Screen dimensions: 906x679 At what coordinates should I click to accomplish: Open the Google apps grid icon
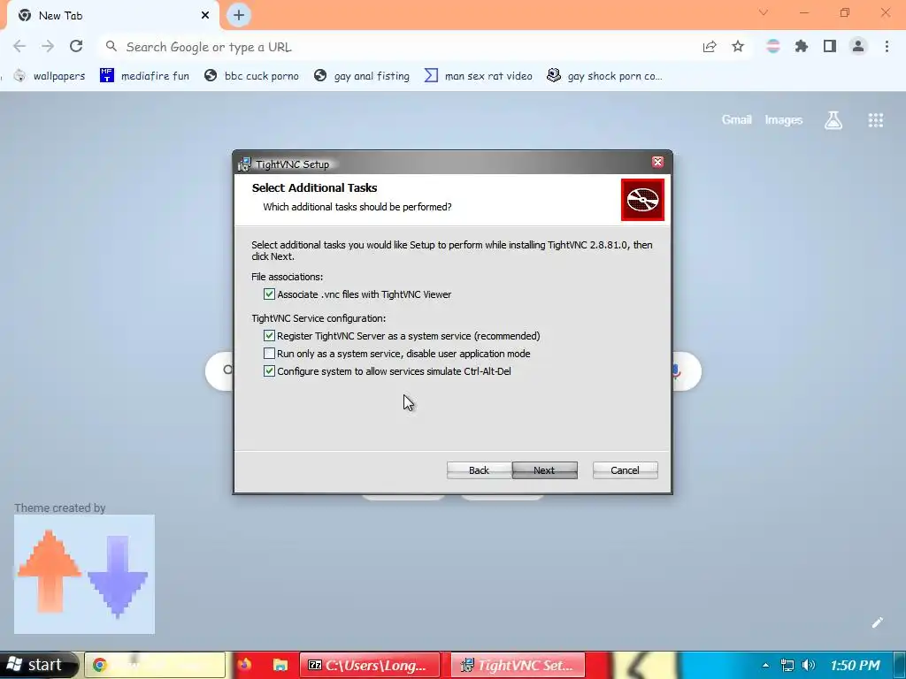[875, 120]
